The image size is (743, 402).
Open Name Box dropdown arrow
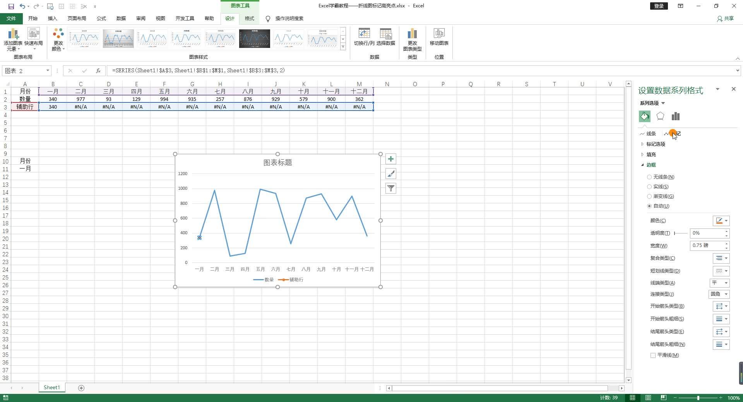48,71
